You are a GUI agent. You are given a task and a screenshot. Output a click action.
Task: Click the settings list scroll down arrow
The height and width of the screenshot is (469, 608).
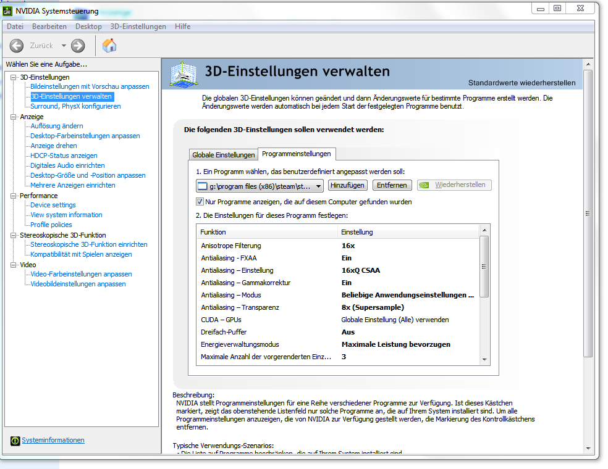point(484,360)
